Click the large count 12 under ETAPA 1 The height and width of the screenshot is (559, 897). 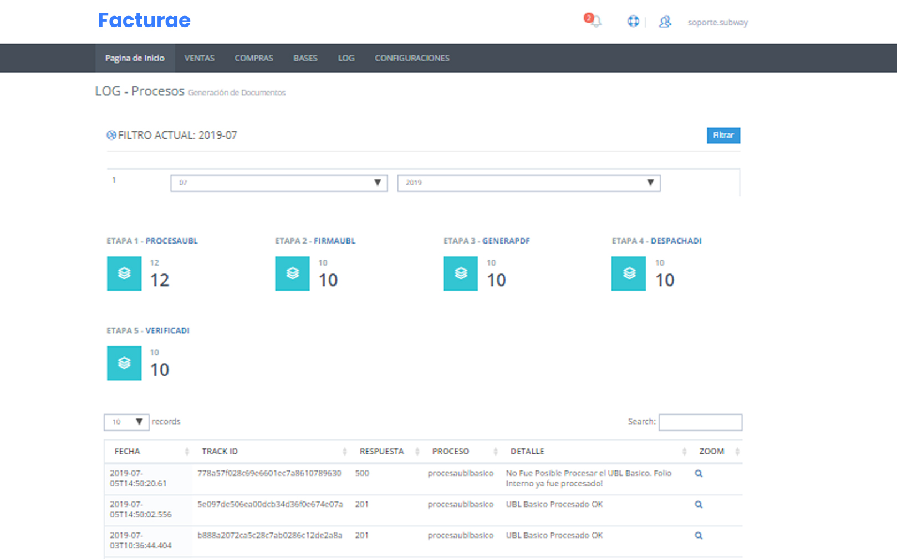pyautogui.click(x=160, y=280)
